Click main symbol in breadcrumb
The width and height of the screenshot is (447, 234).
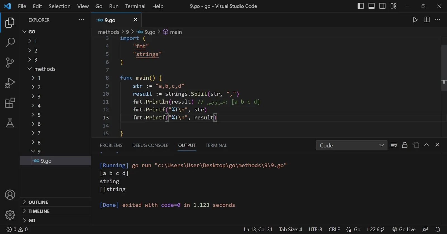click(x=172, y=32)
